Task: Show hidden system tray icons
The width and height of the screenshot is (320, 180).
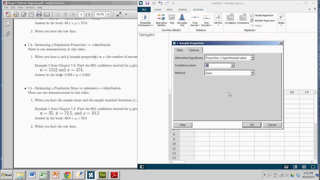Action: [x=265, y=175]
